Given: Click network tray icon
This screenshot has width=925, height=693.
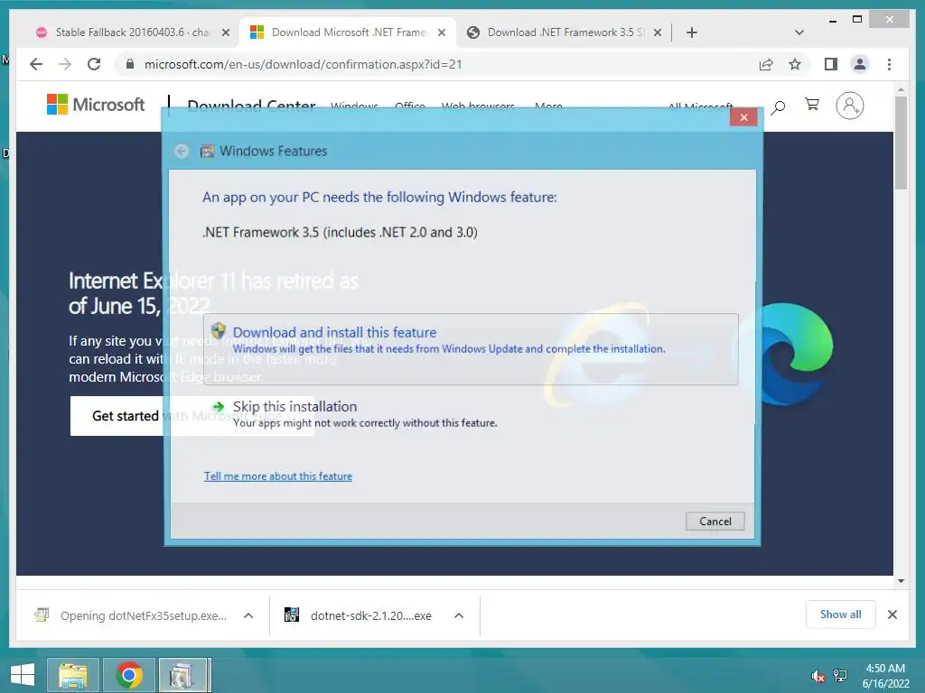Looking at the screenshot, I should [840, 676].
